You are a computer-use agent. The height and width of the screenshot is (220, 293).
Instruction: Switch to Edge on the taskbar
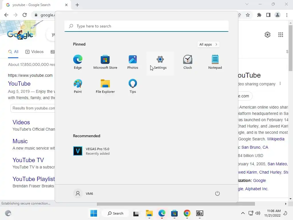(x=162, y=213)
